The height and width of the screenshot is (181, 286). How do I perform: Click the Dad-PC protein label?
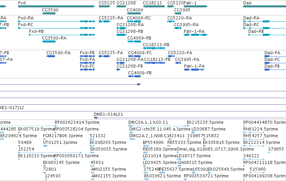pos(272,60)
